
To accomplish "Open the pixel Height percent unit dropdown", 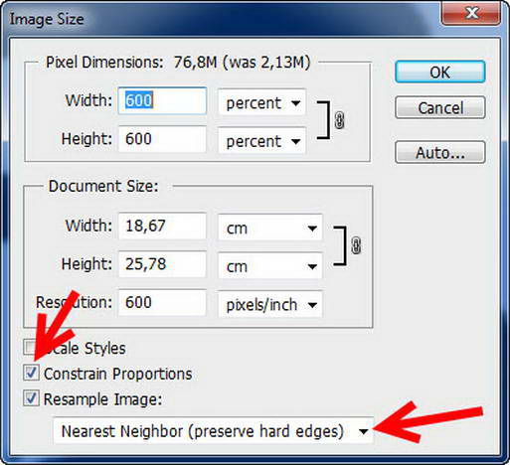I will [261, 141].
